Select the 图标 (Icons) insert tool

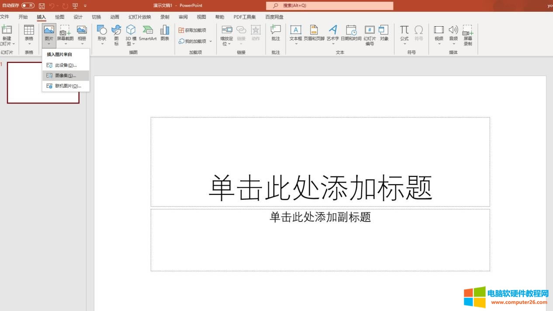click(x=116, y=34)
